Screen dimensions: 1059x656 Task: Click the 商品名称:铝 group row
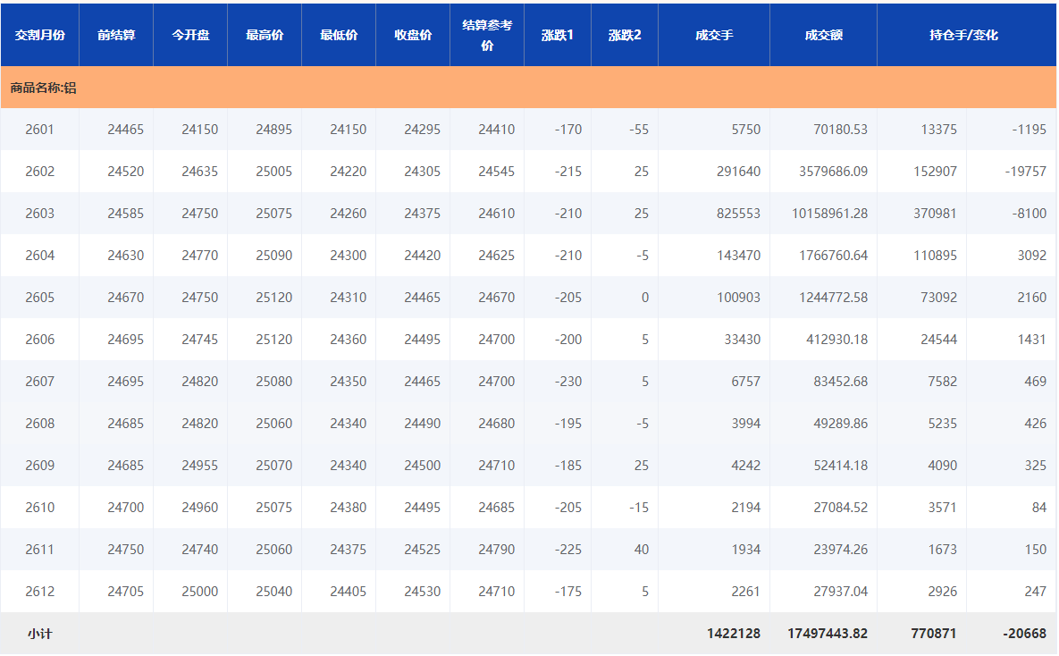tap(43, 88)
